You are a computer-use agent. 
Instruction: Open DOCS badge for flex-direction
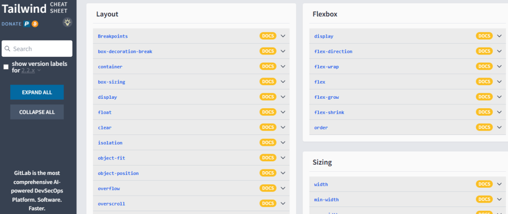pyautogui.click(x=484, y=51)
